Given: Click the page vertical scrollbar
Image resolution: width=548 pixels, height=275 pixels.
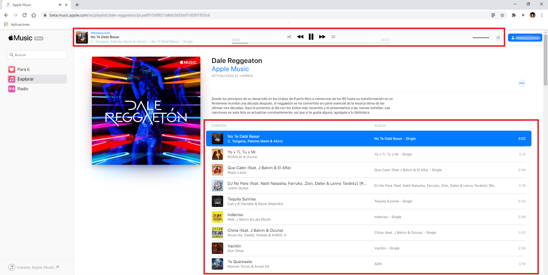Looking at the screenshot, I should click(546, 60).
